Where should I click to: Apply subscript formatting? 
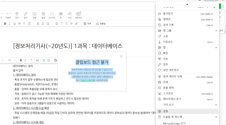(x=66, y=24)
